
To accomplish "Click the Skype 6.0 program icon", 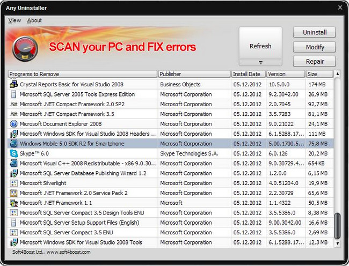I will coord(14,153).
